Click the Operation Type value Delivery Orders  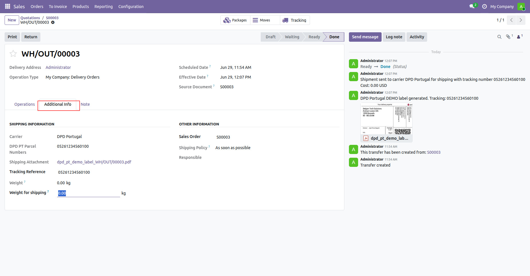72,77
